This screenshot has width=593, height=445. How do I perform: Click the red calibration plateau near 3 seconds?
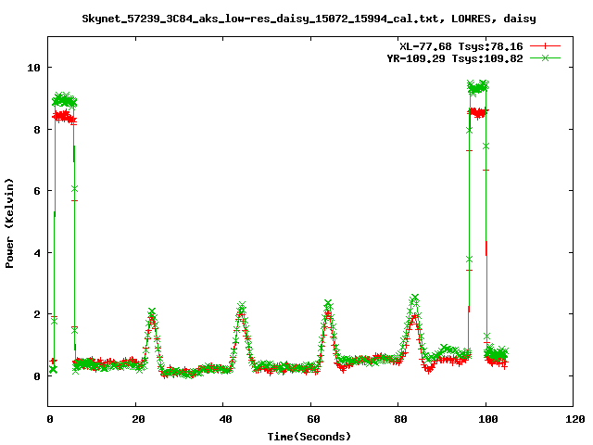tap(65, 116)
